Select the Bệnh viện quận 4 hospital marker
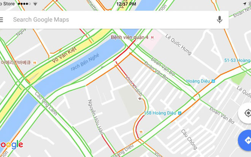251x157 pixels. click(152, 38)
